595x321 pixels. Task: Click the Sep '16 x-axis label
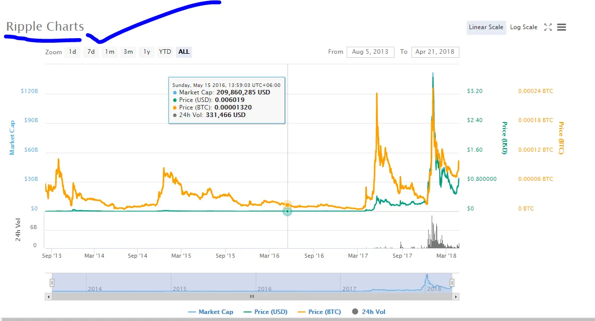click(314, 256)
